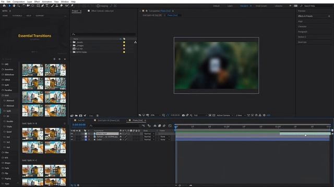Switch to the Project panel tab
334x187 pixels.
pos(75,11)
